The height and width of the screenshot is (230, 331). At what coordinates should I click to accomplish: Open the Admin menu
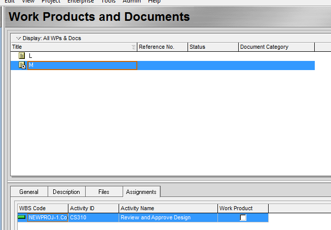coord(131,1)
